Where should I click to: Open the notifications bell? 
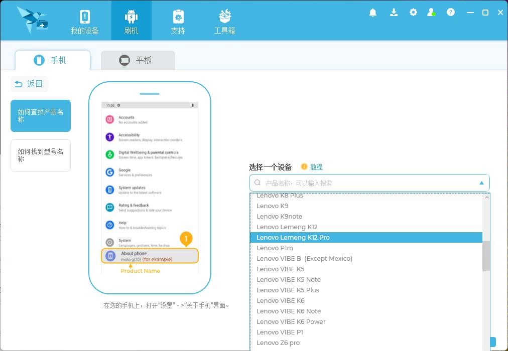point(373,13)
